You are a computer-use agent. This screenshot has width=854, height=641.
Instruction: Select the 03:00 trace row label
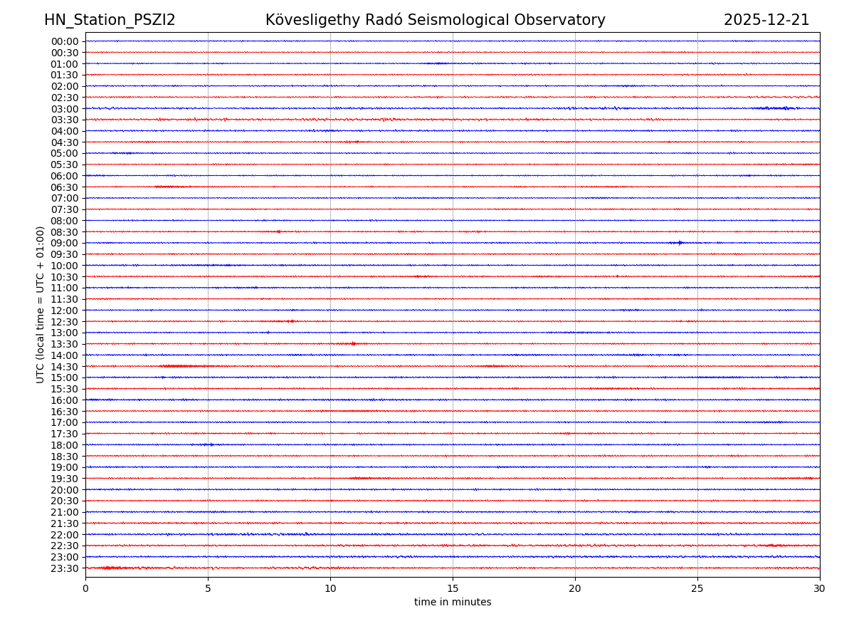pyautogui.click(x=65, y=109)
